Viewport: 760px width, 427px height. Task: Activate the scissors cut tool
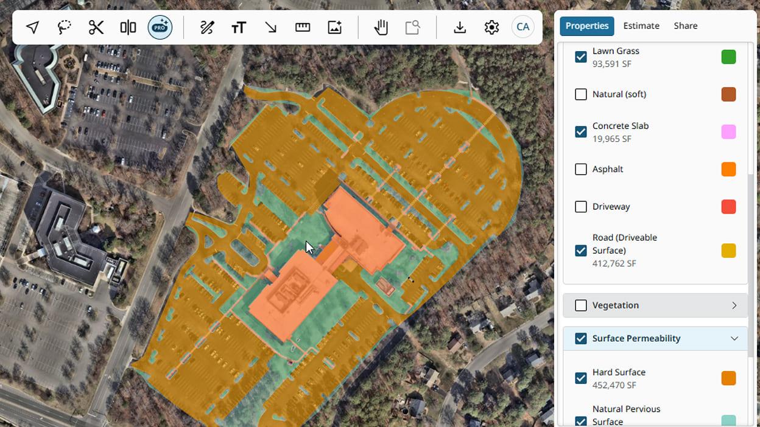click(x=96, y=27)
